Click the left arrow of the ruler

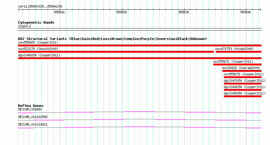pos(19,10)
